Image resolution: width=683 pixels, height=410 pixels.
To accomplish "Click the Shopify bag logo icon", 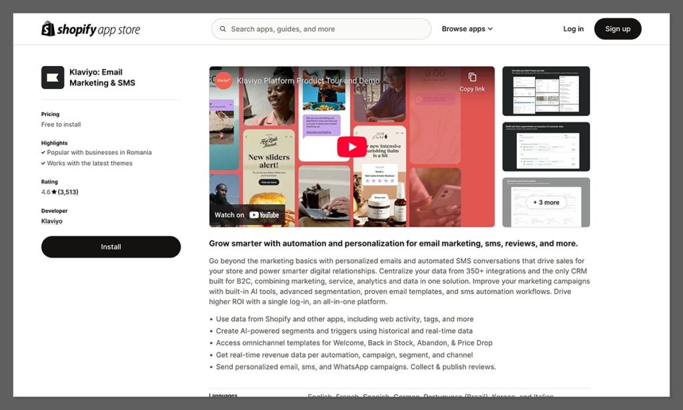I will pos(47,29).
